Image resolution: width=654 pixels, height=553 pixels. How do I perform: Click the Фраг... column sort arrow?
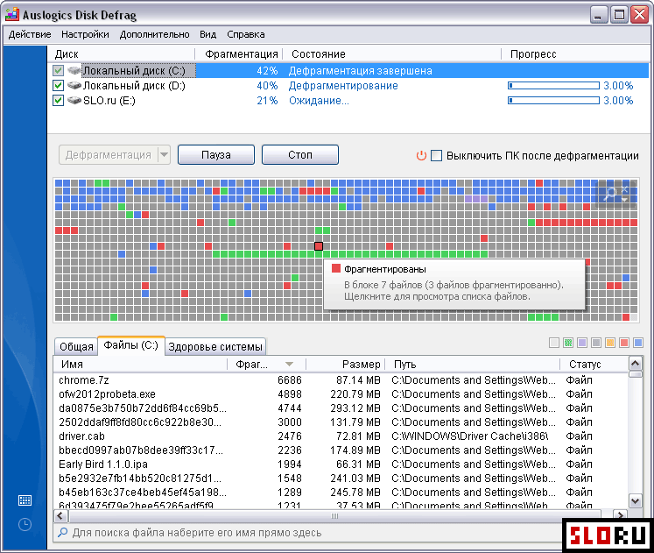click(289, 365)
